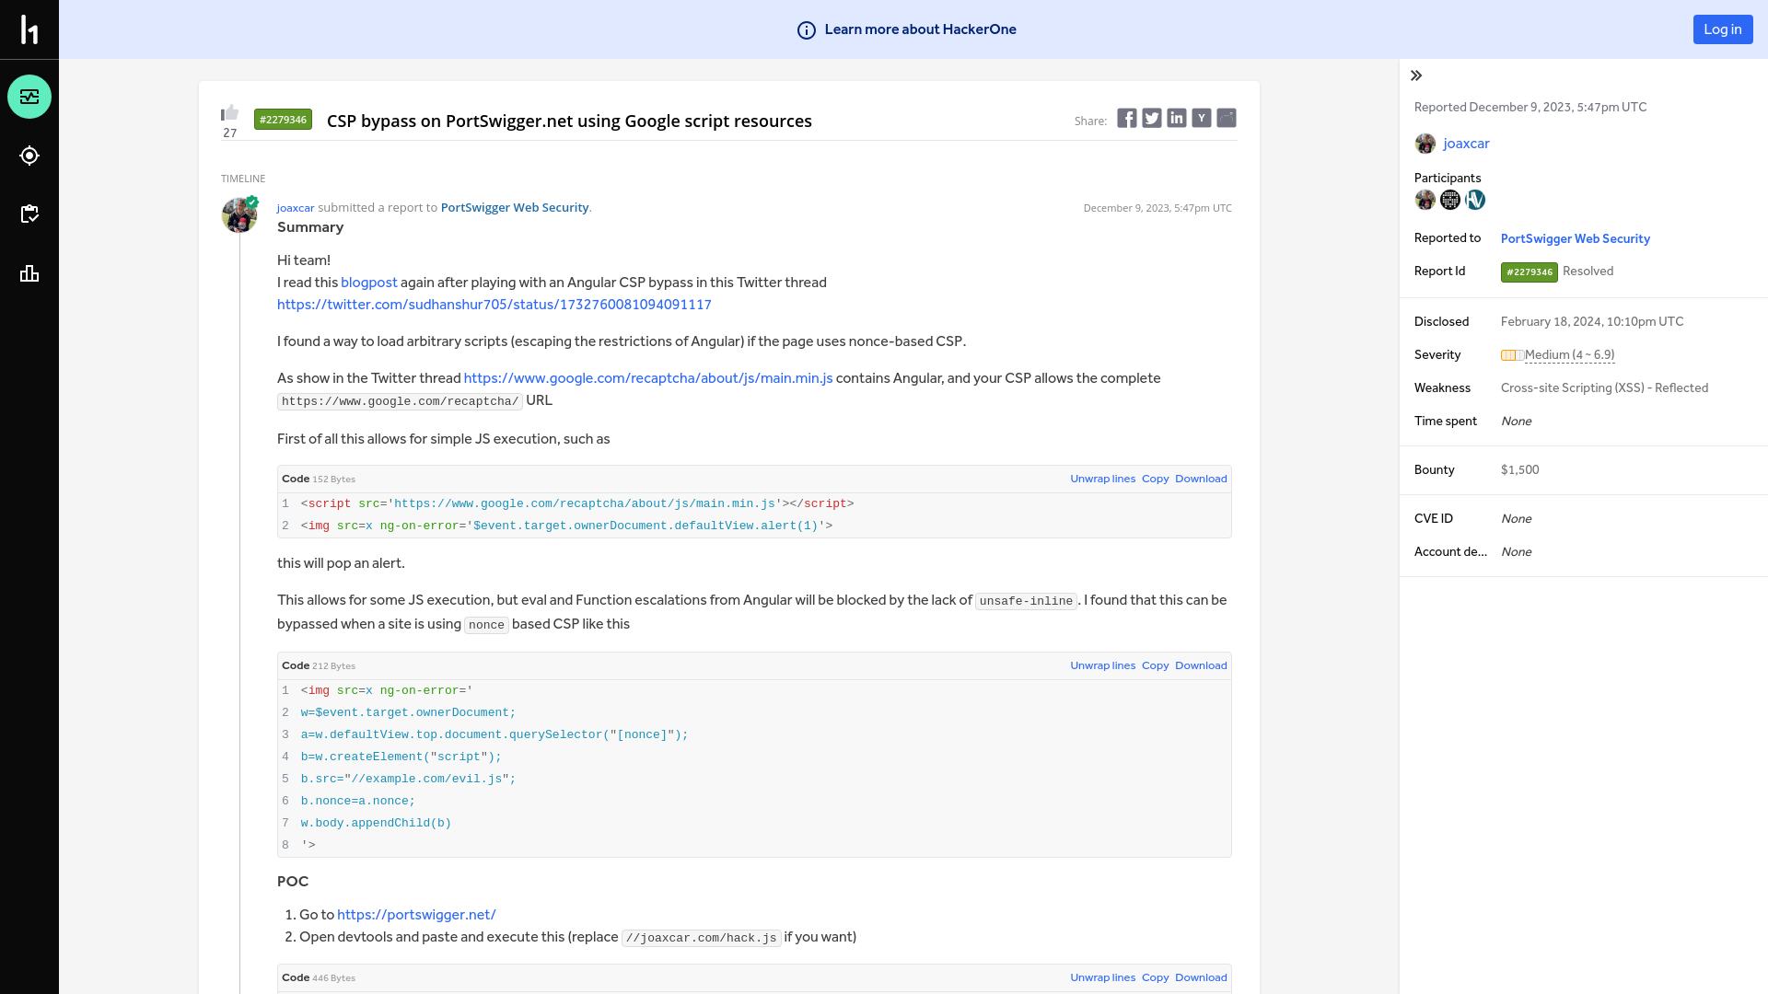Click joaxcar's avatar in the timeline
The width and height of the screenshot is (1768, 994).
tap(239, 215)
